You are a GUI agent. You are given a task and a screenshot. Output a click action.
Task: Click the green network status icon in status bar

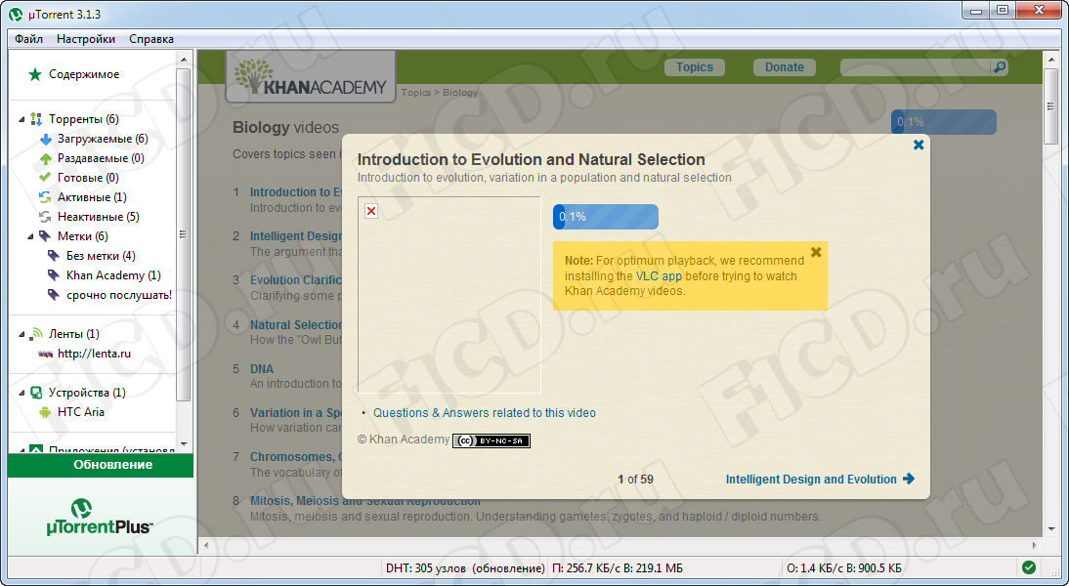click(x=1029, y=566)
